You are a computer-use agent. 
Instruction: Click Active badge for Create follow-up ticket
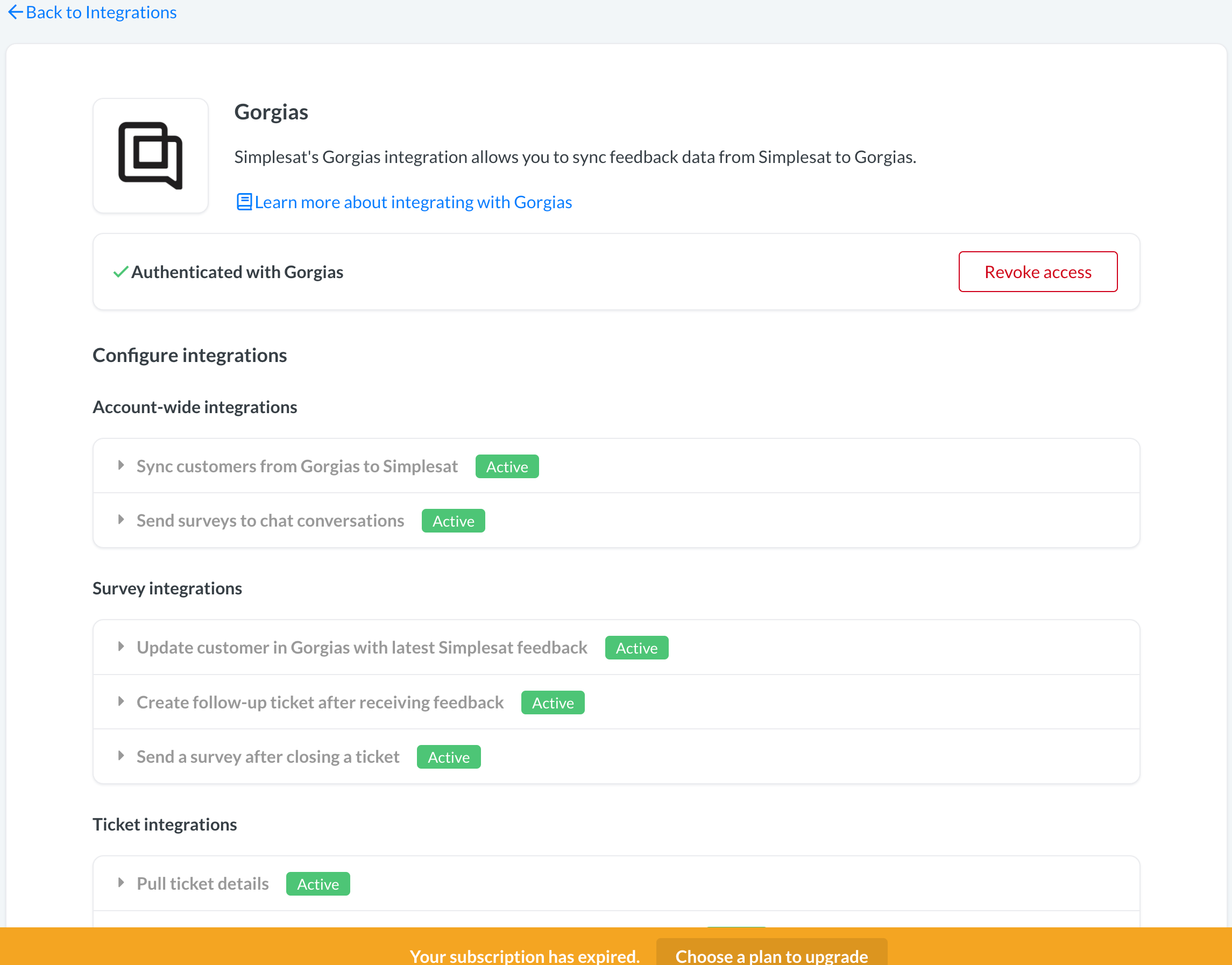(x=553, y=703)
